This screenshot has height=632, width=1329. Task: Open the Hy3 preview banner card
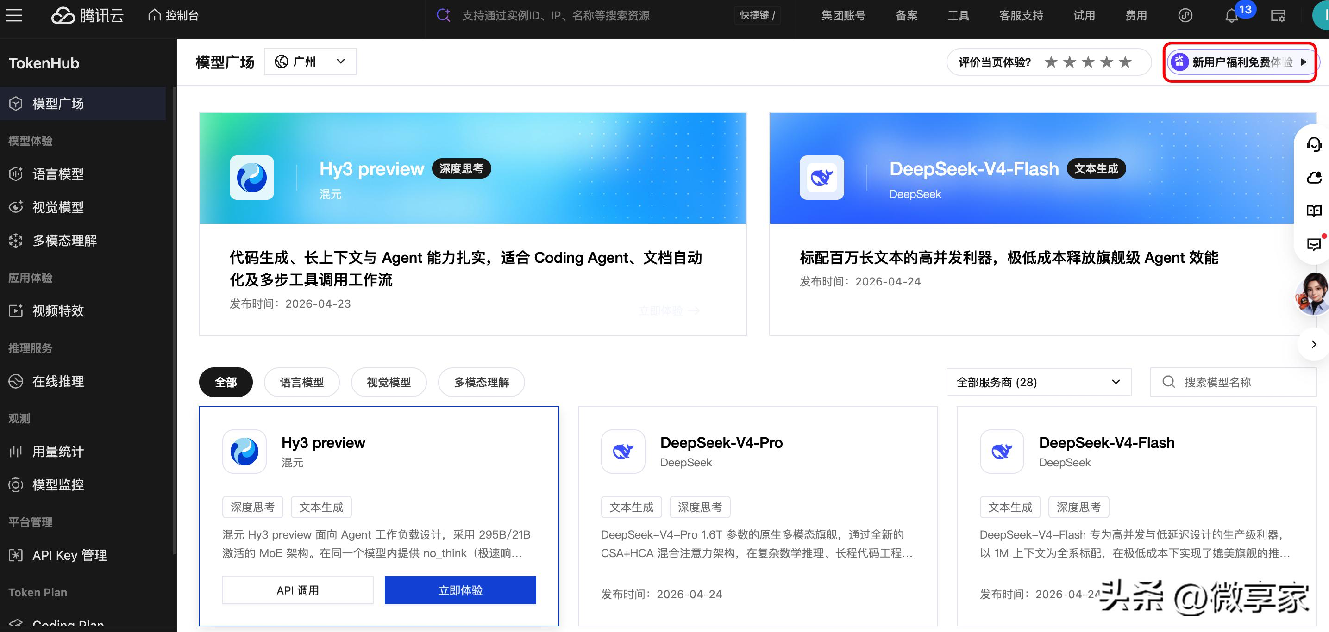(473, 224)
